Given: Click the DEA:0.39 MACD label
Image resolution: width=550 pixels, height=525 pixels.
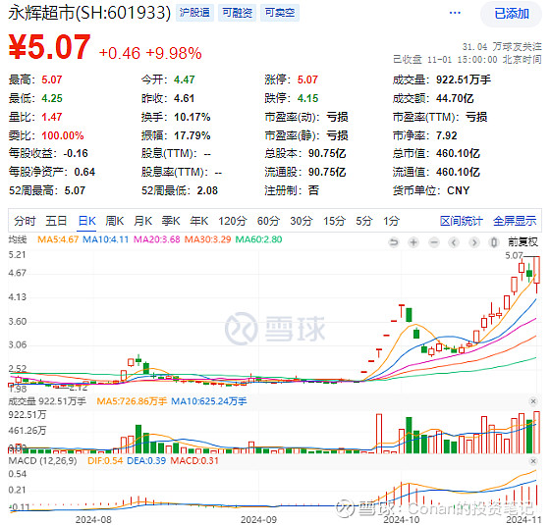Looking at the screenshot, I should point(146,461).
